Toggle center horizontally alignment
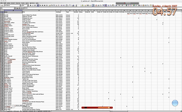182x112 pixels. pos(40,5)
